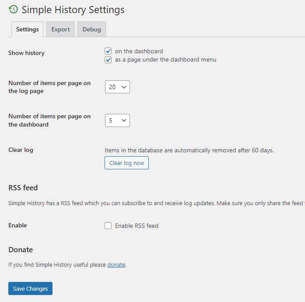Viewport: 305px width, 302px height.
Task: Open the dashboard items dropdown showing 5
Action: 117,120
